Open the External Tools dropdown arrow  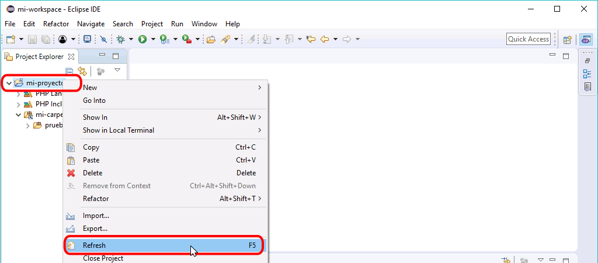pos(197,39)
